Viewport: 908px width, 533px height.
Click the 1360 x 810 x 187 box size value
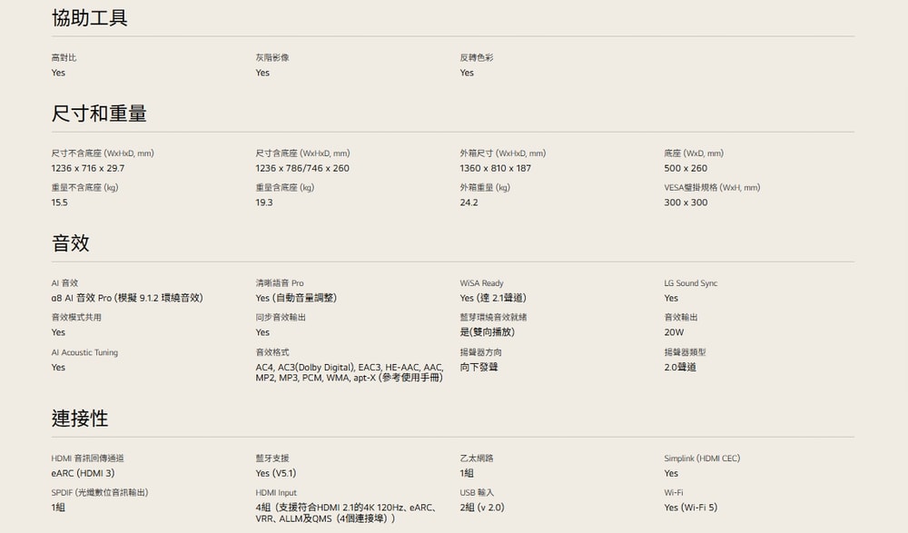pyautogui.click(x=496, y=169)
